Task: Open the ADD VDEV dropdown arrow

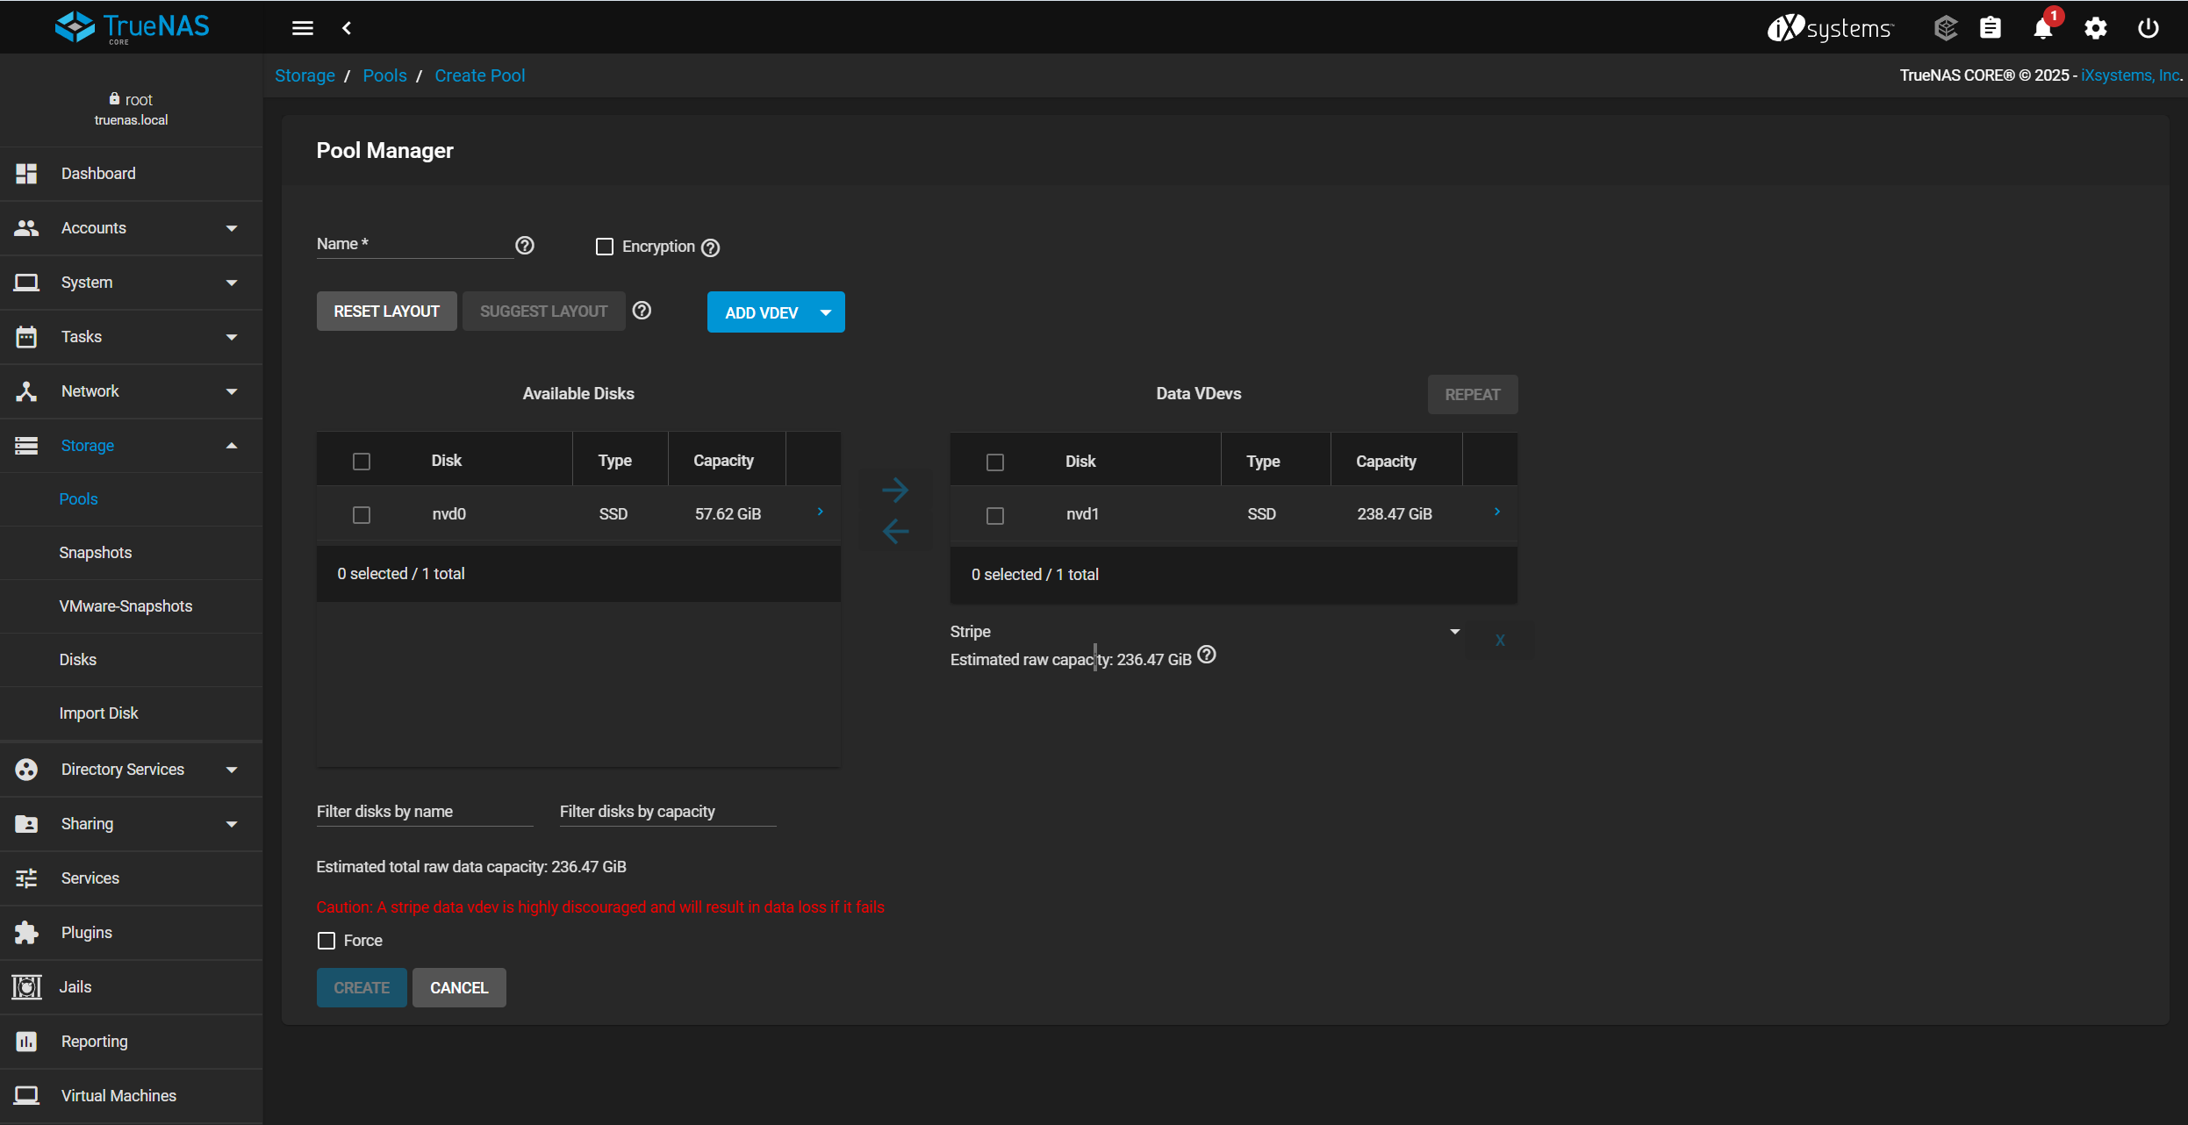Action: pyautogui.click(x=826, y=312)
